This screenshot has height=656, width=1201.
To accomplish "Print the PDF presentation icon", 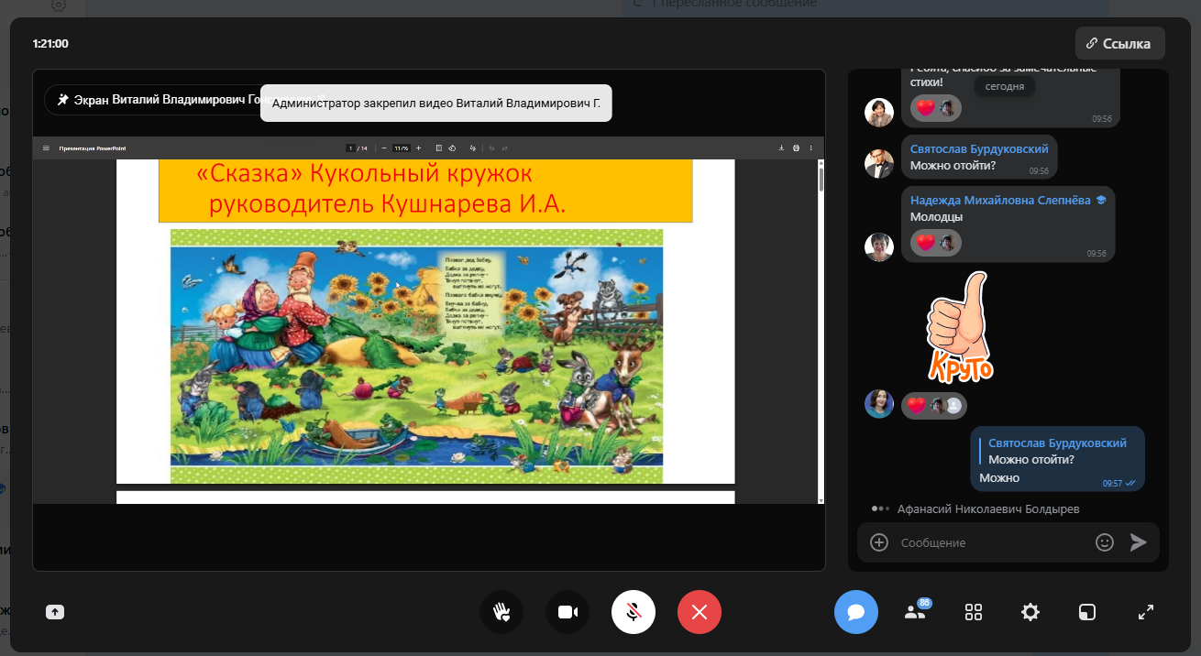I will pyautogui.click(x=796, y=148).
